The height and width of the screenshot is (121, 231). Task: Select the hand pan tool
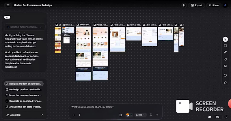click(225, 59)
